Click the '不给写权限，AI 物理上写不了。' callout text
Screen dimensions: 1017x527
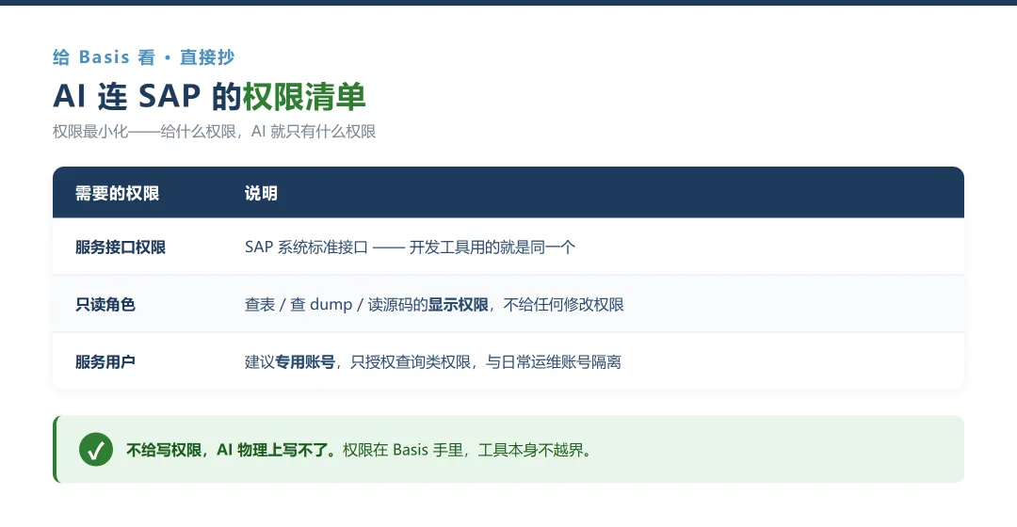pyautogui.click(x=231, y=450)
